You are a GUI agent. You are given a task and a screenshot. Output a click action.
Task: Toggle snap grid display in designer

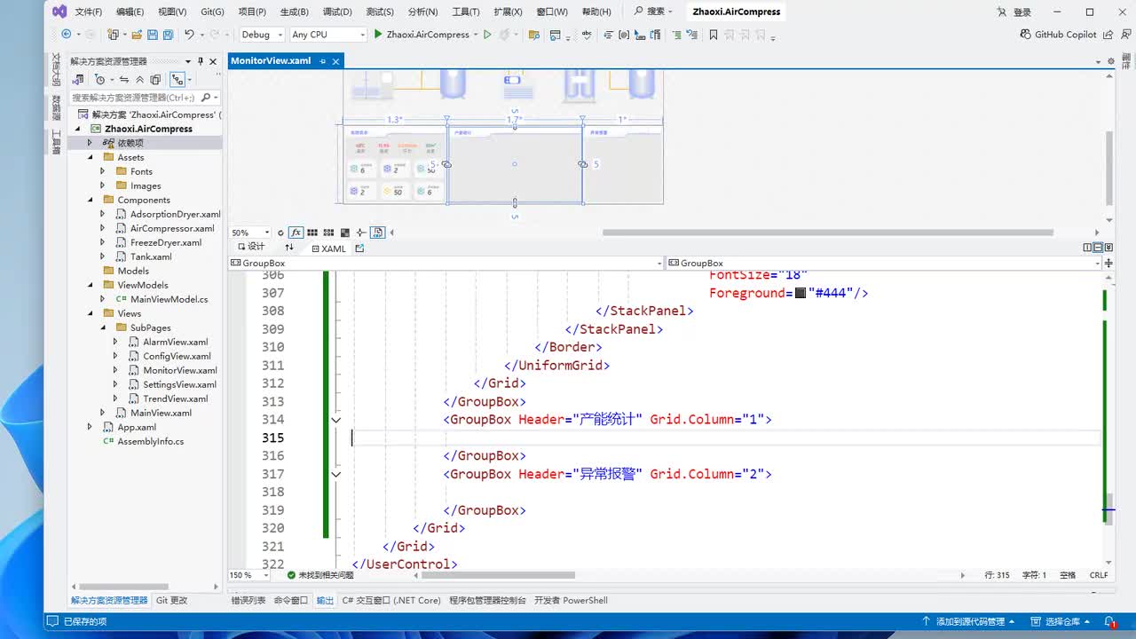tap(313, 233)
